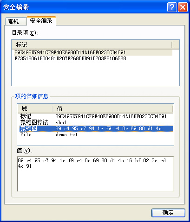Viewport: 190px width, 222px height.
Task: Click the 域 column header
Action: pyautogui.click(x=35, y=109)
